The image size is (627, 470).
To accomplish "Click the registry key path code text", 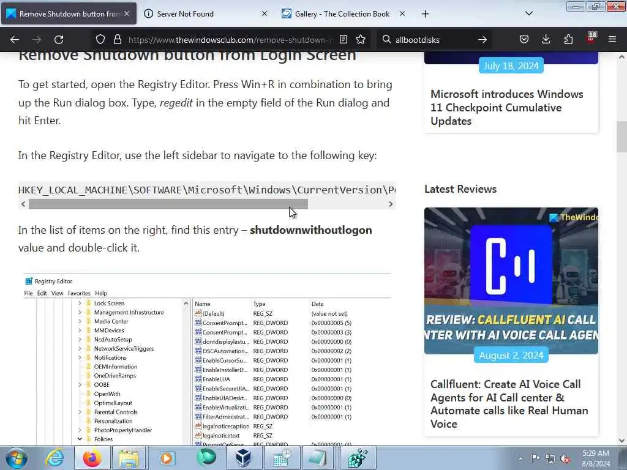I will (207, 190).
